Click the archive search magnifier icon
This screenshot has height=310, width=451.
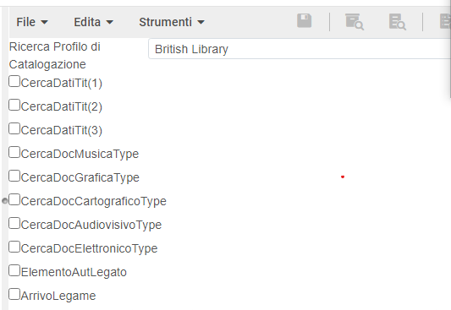(355, 22)
